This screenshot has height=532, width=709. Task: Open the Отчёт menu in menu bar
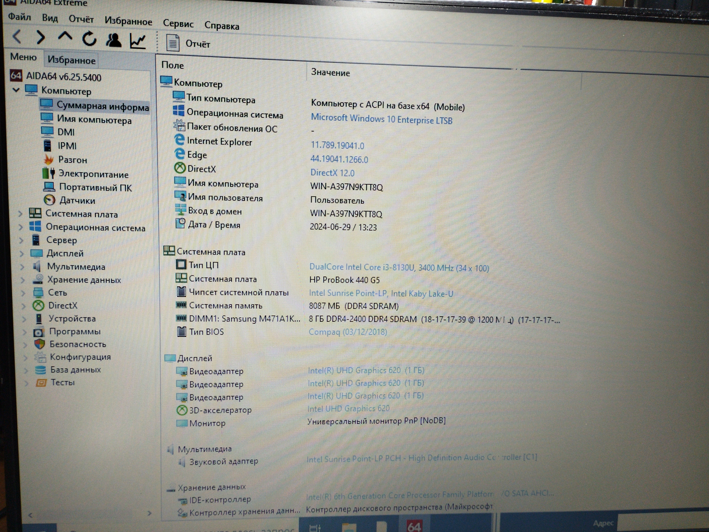81,19
